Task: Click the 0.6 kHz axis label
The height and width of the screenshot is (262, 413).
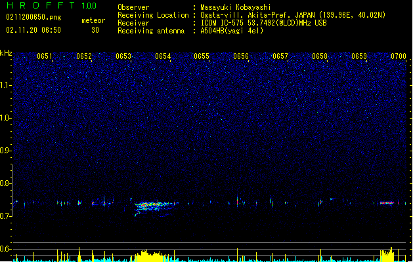Action: (5, 249)
